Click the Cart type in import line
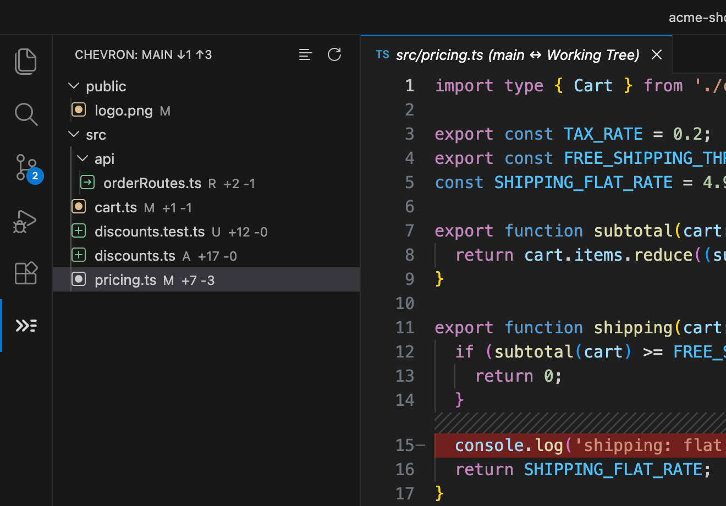The width and height of the screenshot is (726, 506). (593, 86)
